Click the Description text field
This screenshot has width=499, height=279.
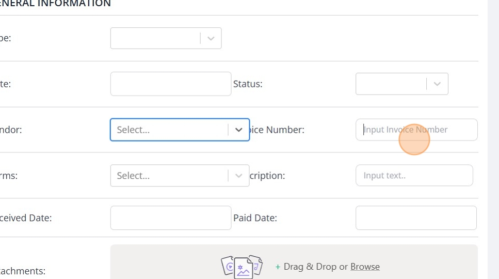pyautogui.click(x=414, y=176)
